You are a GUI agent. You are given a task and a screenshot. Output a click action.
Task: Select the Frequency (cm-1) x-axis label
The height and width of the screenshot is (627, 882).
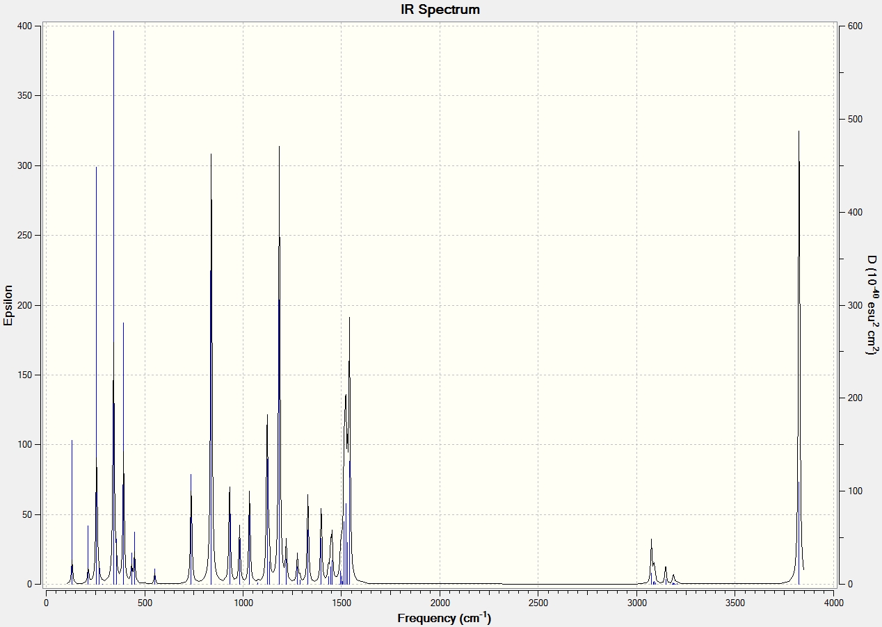[444, 617]
